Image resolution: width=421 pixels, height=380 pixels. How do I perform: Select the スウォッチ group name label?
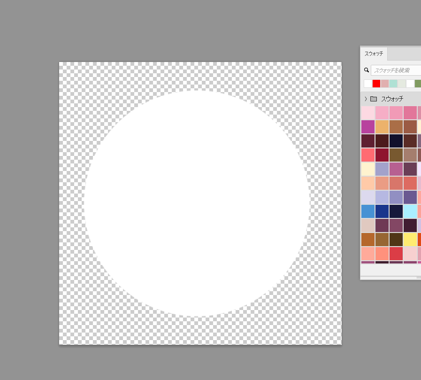point(392,99)
